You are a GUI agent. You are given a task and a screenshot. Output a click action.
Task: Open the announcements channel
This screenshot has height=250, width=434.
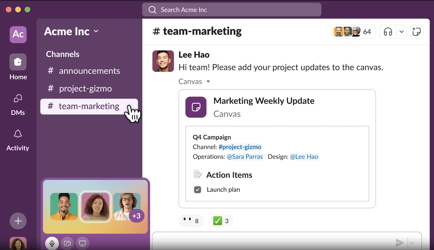89,71
